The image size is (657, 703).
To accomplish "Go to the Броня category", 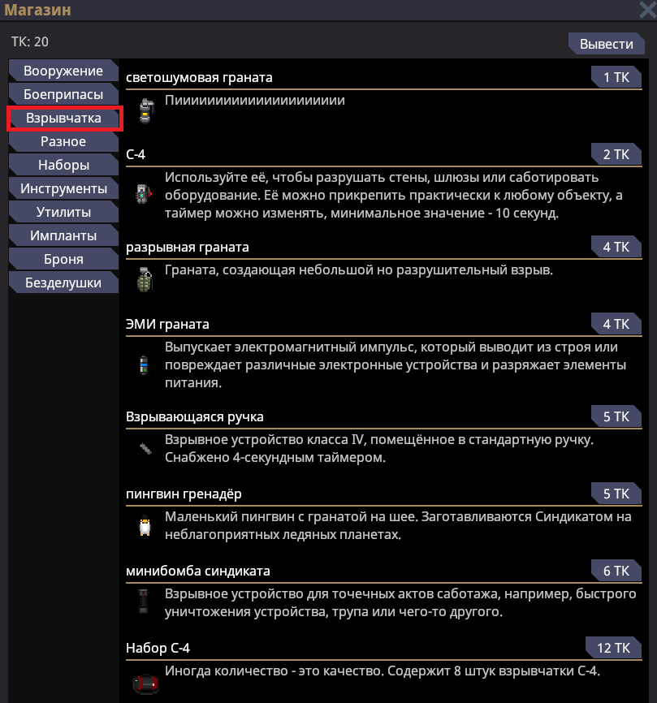I will (x=63, y=259).
